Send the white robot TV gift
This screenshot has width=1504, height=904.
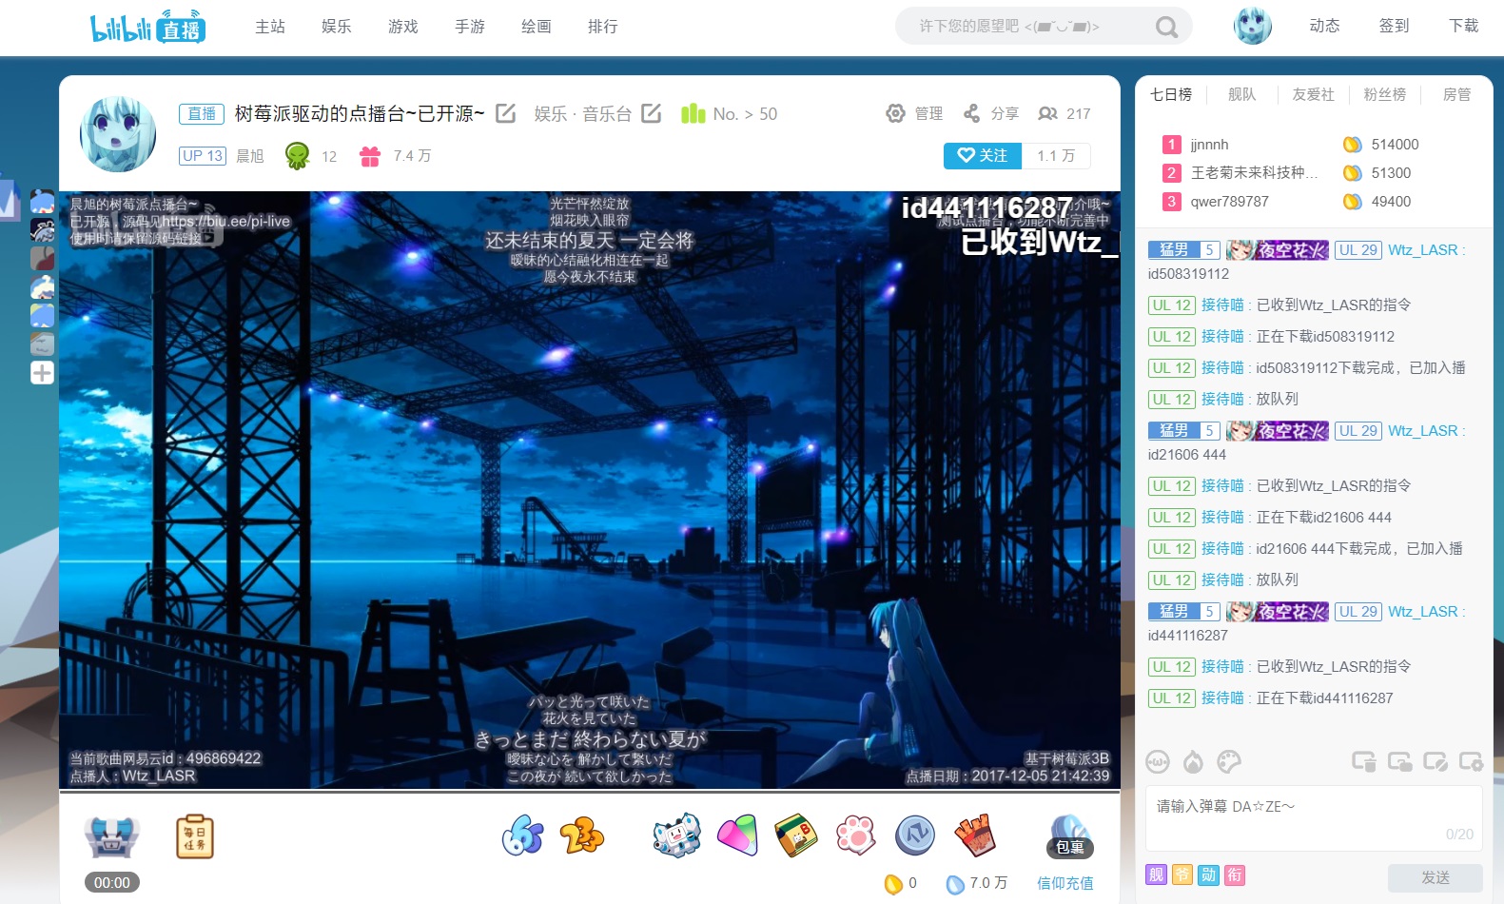pos(676,835)
